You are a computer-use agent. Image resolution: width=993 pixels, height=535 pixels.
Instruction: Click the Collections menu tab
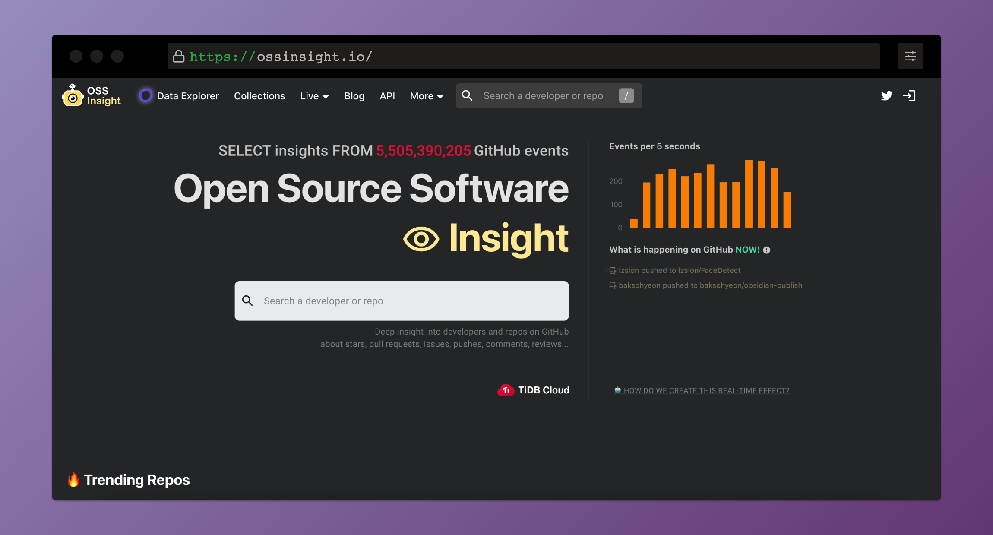[260, 95]
